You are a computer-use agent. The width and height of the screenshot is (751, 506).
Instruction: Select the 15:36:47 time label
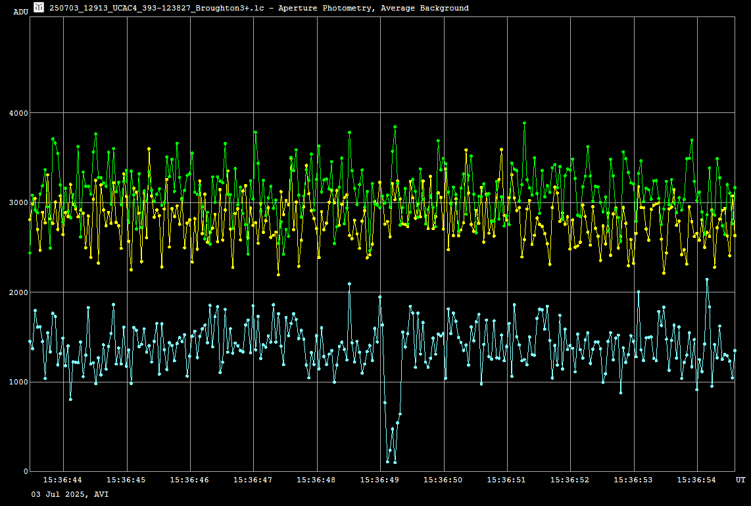[253, 480]
